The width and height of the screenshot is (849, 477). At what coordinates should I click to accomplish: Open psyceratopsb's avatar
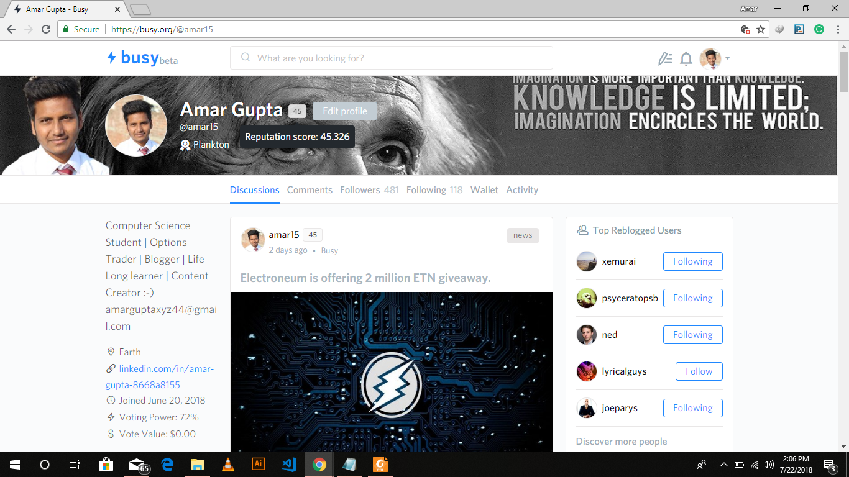click(x=587, y=298)
